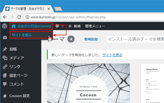Click the address bar URL field
Viewport: 164px width, 103px height.
(x=94, y=17)
